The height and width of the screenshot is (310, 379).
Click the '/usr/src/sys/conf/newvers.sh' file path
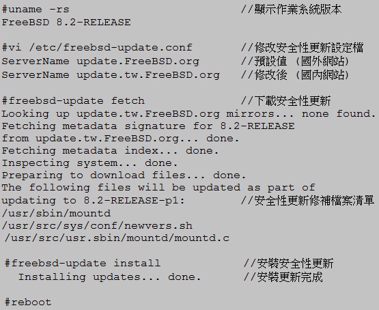[97, 226]
